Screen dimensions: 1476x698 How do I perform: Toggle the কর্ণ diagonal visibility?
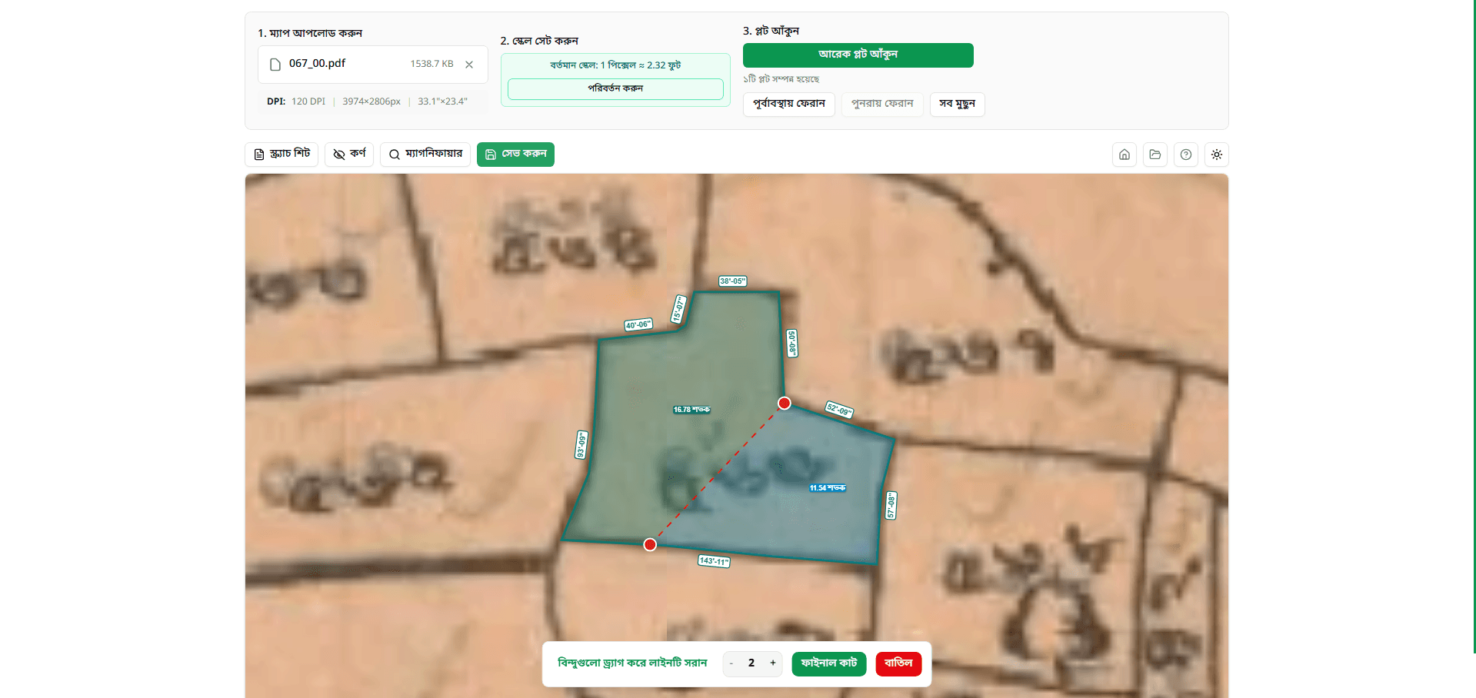click(349, 155)
